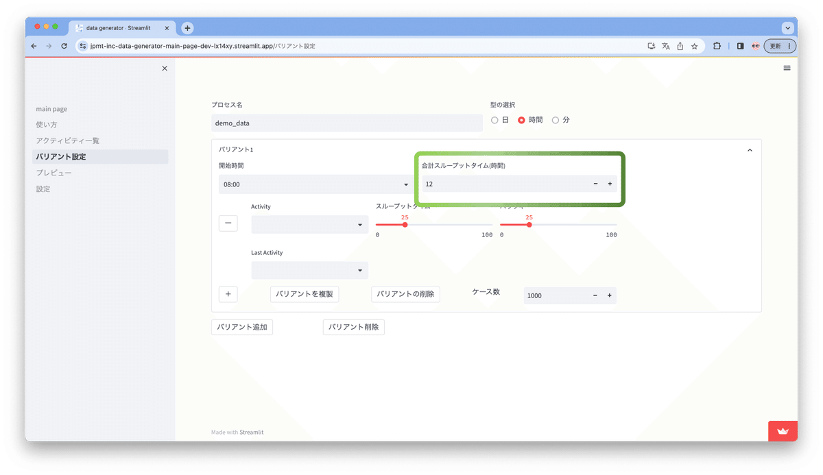Remove the activity row with minus button
The height and width of the screenshot is (475, 823).
point(228,223)
